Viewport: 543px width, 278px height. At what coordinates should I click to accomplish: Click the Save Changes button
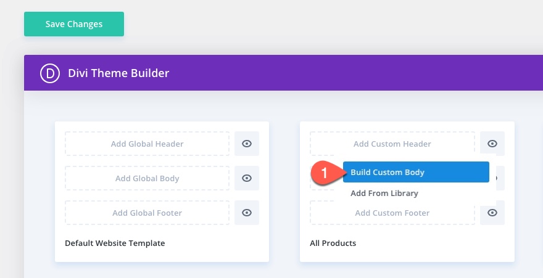click(74, 24)
